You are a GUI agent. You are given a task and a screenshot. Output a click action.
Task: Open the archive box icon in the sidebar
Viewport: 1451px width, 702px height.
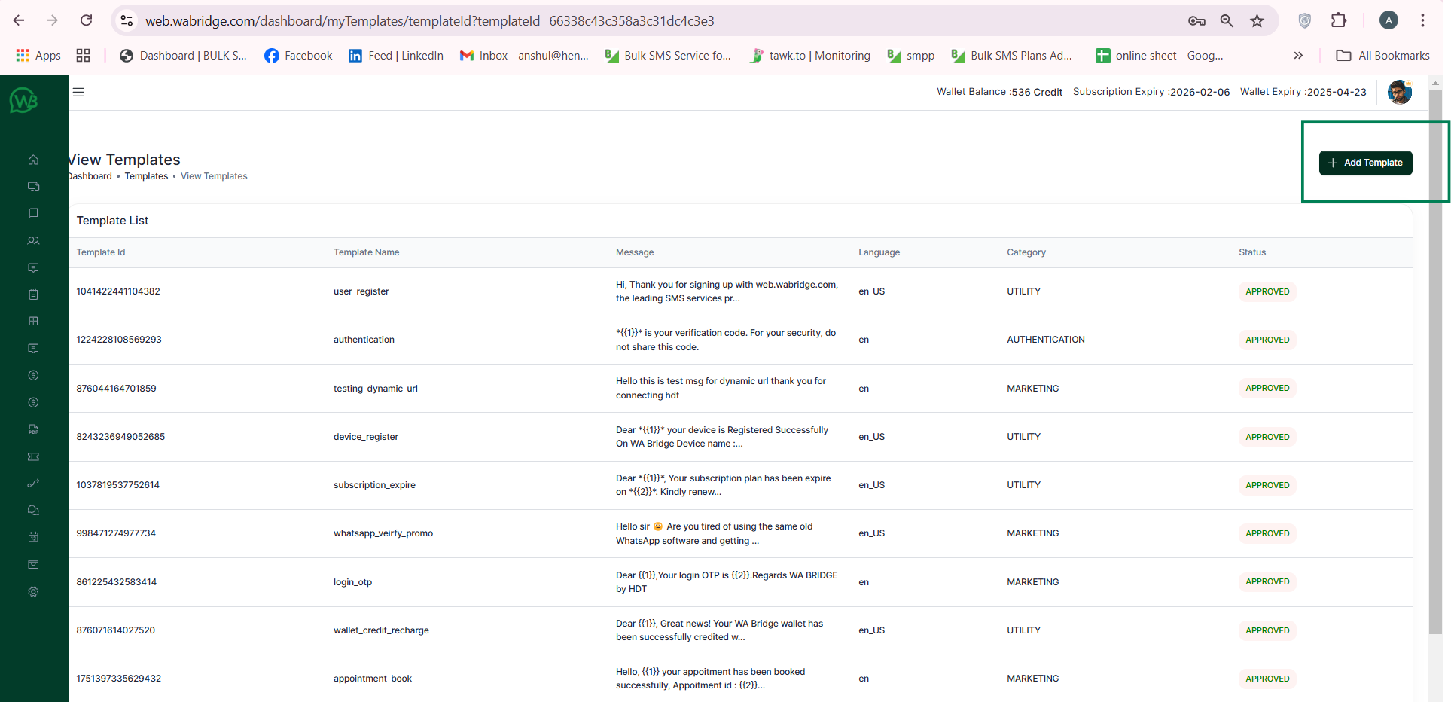[x=33, y=564]
